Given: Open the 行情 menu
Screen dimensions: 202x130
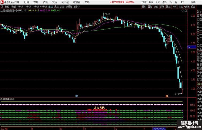Looking at the screenshot, I should coord(26,2).
